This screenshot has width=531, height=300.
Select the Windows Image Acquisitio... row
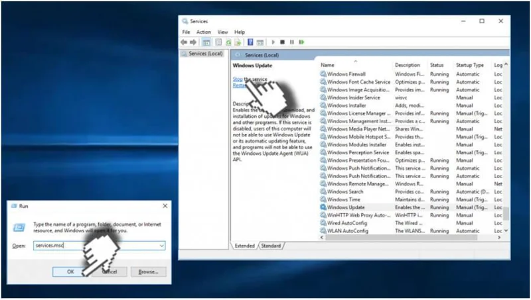[411, 89]
